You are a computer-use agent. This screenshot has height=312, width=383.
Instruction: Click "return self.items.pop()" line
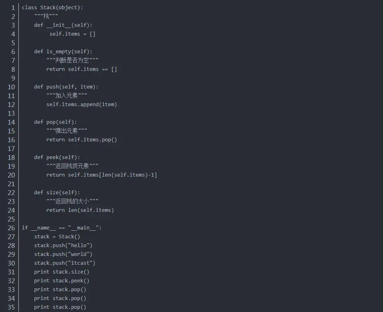coord(82,140)
